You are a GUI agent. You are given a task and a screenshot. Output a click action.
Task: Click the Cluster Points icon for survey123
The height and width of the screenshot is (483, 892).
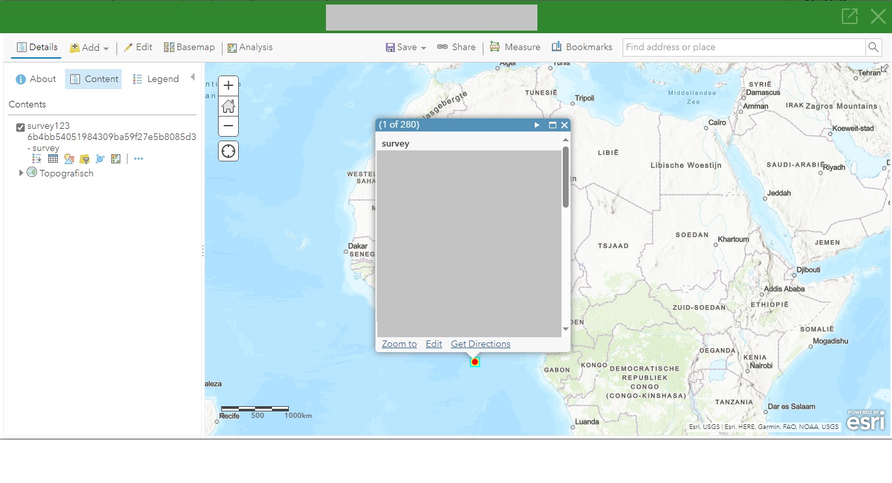[100, 158]
